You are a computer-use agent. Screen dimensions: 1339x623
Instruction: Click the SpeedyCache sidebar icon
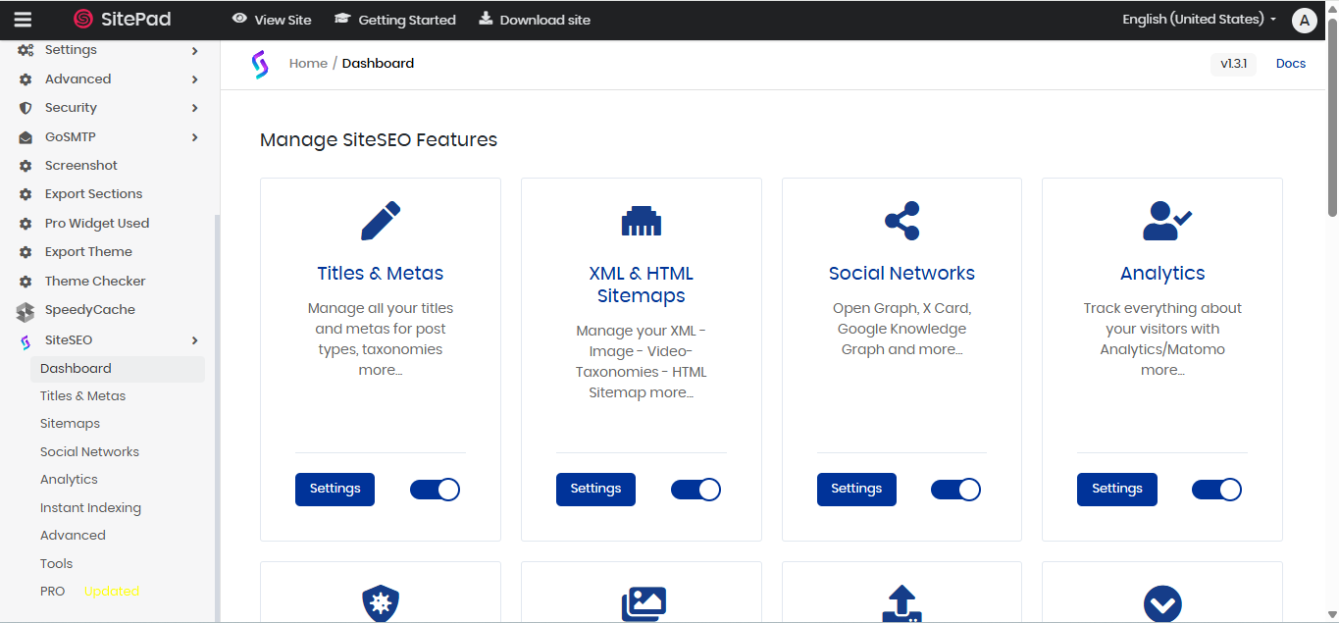pyautogui.click(x=26, y=311)
